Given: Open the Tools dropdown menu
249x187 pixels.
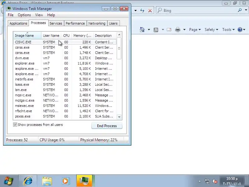Looking at the screenshot, I should tap(228, 30).
